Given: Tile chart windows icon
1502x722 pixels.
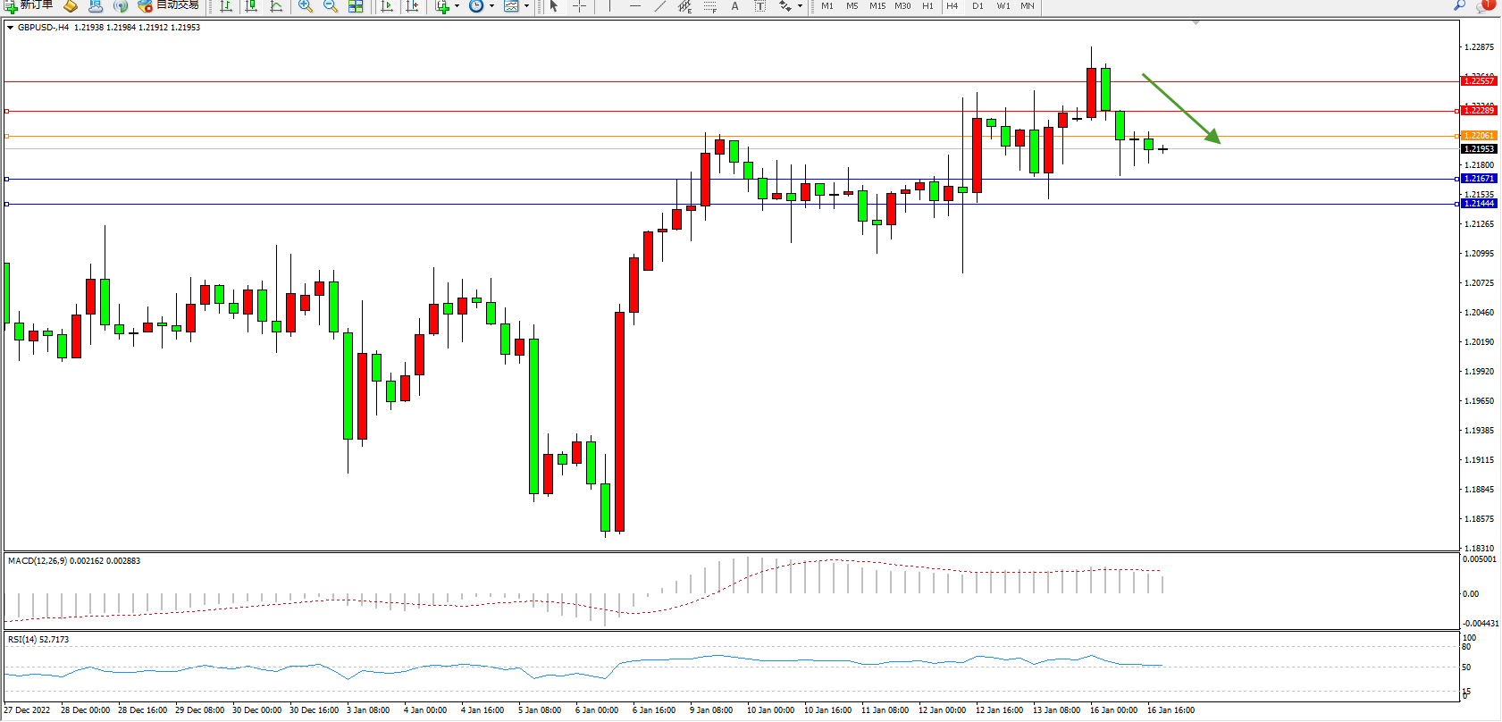Looking at the screenshot, I should [x=356, y=6].
